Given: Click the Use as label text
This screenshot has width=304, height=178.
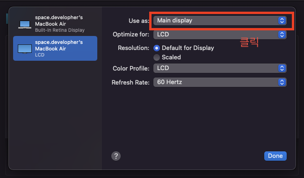Looking at the screenshot, I should [139, 21].
